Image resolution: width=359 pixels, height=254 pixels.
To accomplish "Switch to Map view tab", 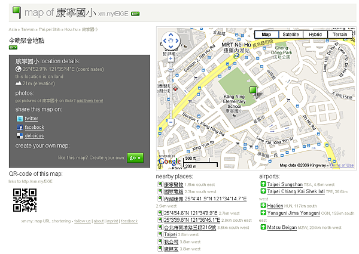I will coord(266,35).
